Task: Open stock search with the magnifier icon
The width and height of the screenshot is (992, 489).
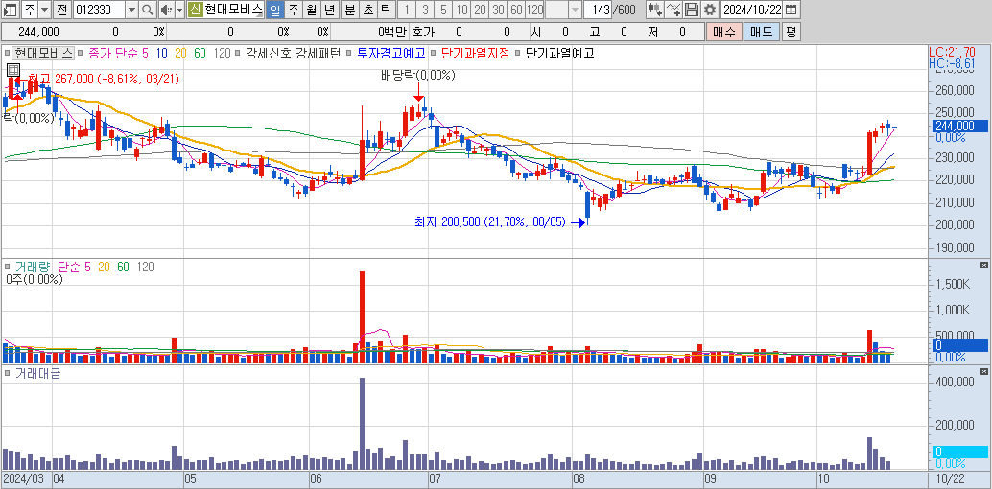Action: click(147, 10)
